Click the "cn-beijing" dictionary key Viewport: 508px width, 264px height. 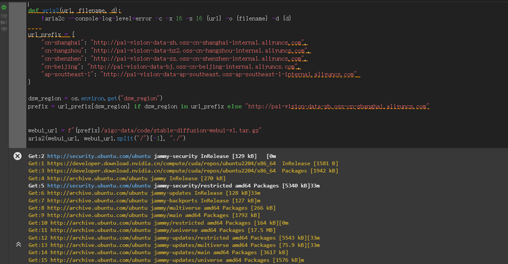coord(60,66)
